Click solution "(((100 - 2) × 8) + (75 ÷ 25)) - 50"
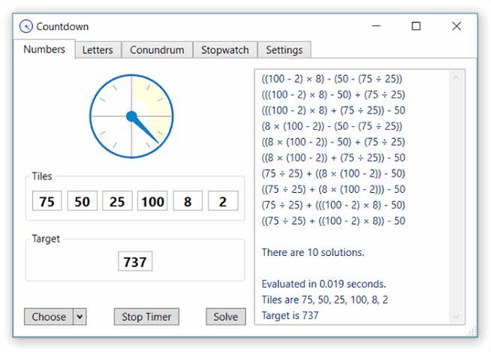 333,110
